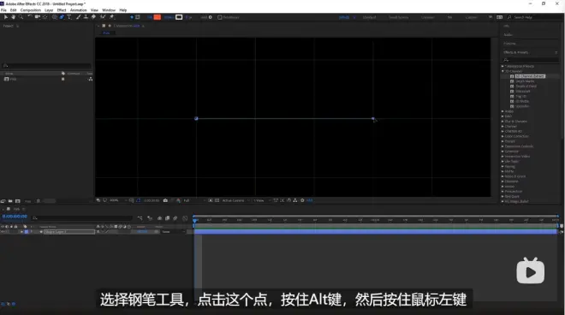Select the Horizontal Type tool
565x315 pixels.
pyautogui.click(x=69, y=17)
